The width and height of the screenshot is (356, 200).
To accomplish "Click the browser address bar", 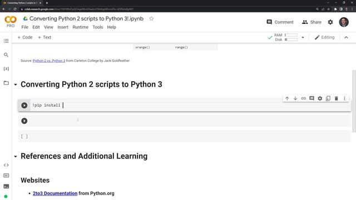I will 167,9.
